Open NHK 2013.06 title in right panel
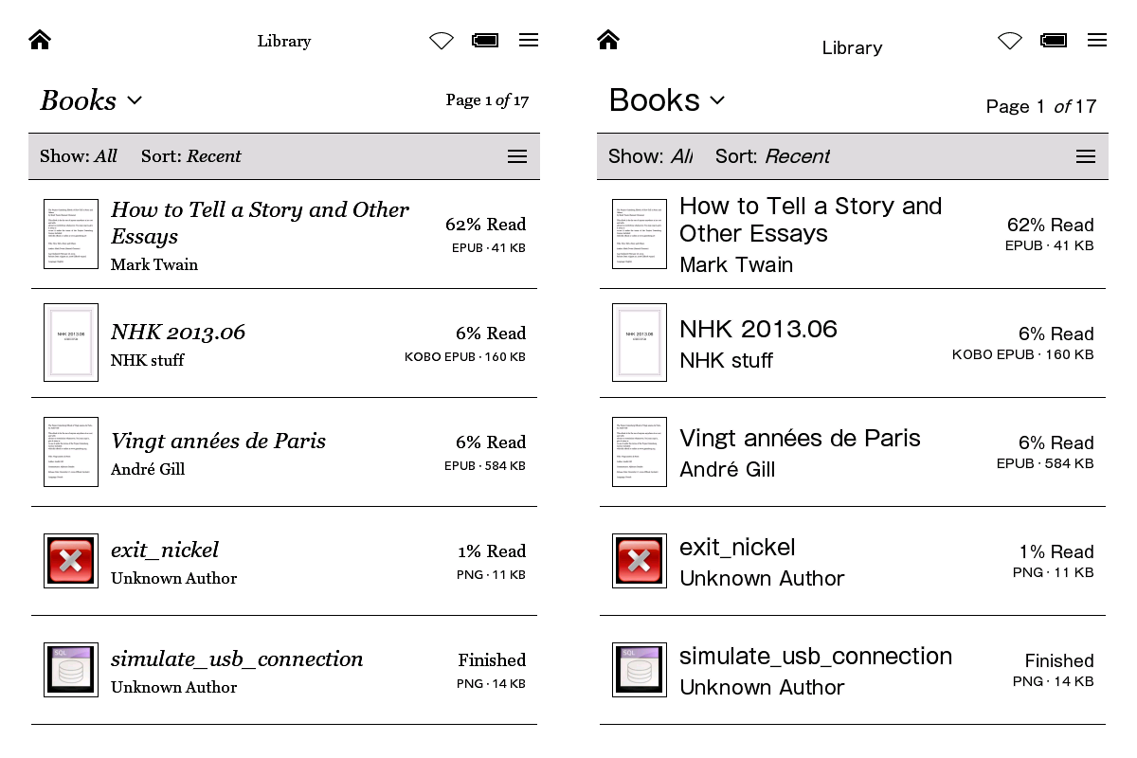 (758, 330)
